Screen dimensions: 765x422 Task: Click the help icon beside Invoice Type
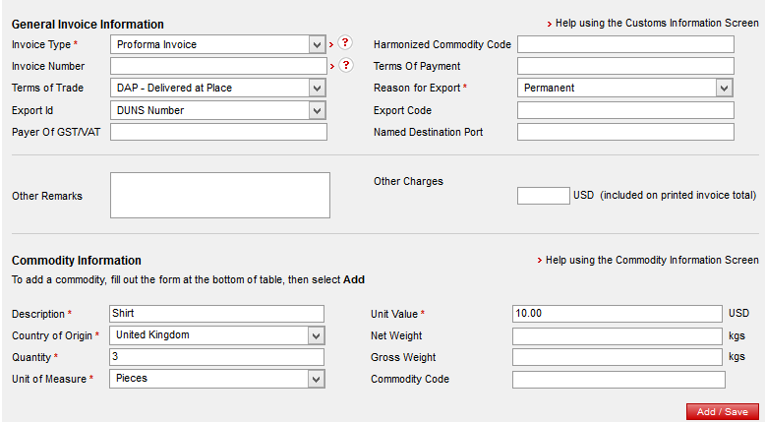click(345, 44)
